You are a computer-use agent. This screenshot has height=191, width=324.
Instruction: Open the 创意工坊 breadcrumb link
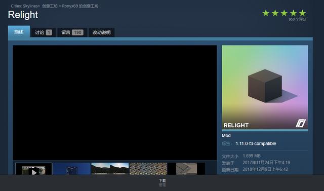[50, 6]
